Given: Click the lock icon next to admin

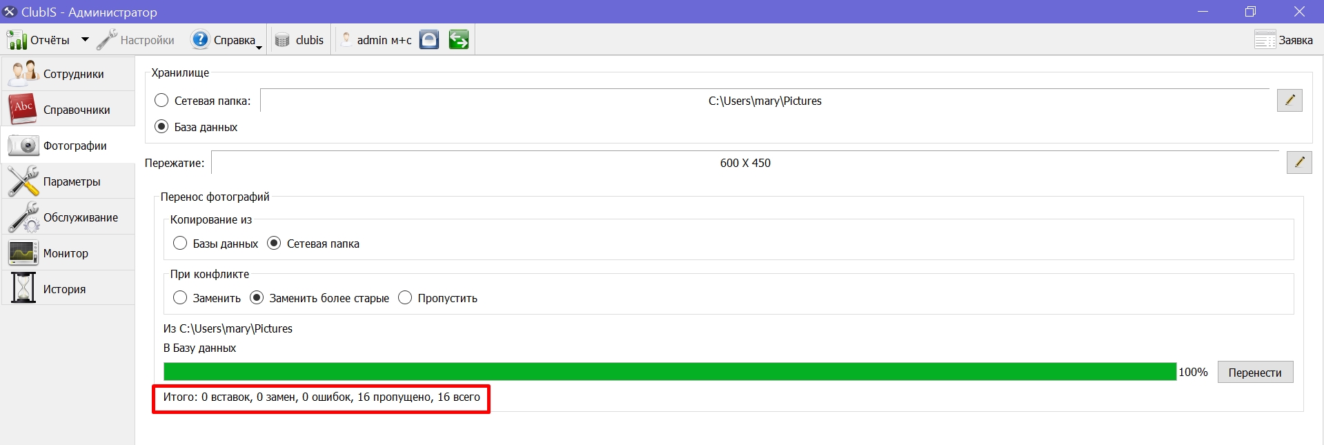Looking at the screenshot, I should (x=429, y=40).
